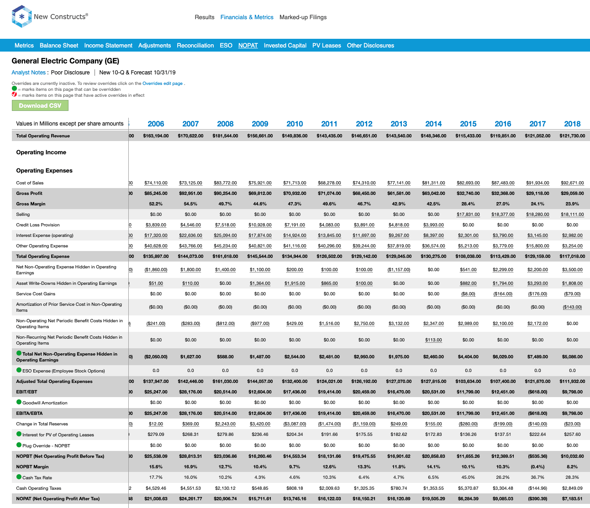Click green override dot beside Goodwill Amortization
590x508 pixels.
point(19,402)
